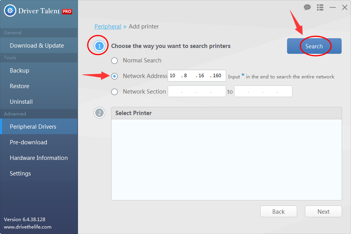Screen dimensions: 351x234
Task: Click the blue Search button
Action: coord(314,46)
